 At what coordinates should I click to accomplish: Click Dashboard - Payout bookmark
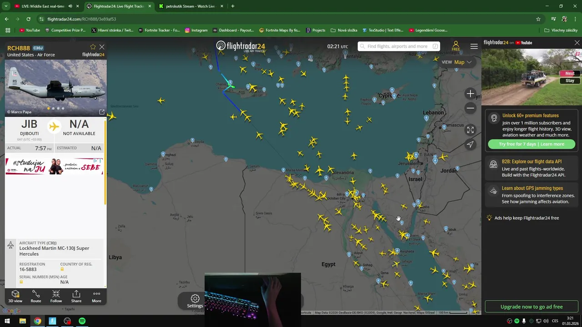pyautogui.click(x=233, y=30)
